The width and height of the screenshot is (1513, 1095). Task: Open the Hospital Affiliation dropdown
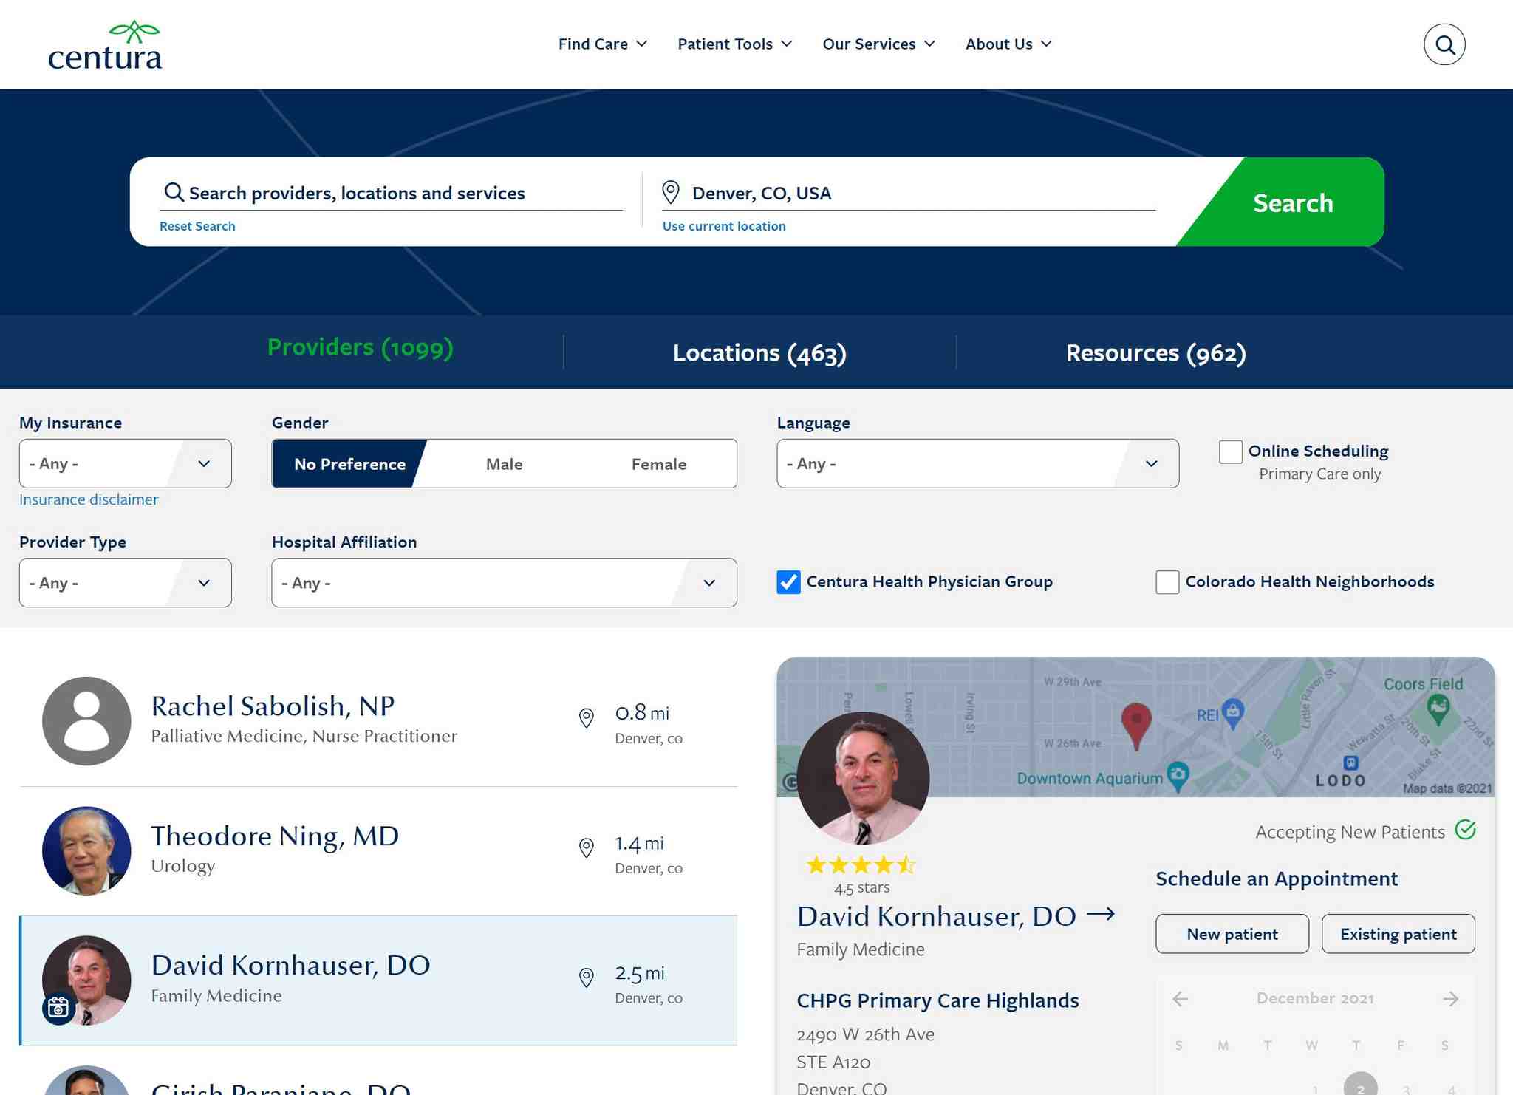click(x=504, y=583)
